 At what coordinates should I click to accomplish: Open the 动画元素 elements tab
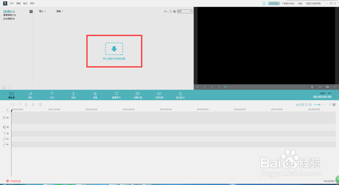(138, 95)
